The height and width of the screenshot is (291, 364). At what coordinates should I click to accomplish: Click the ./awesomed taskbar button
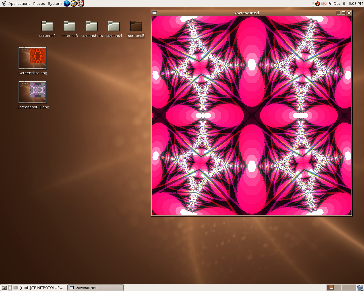coord(96,288)
